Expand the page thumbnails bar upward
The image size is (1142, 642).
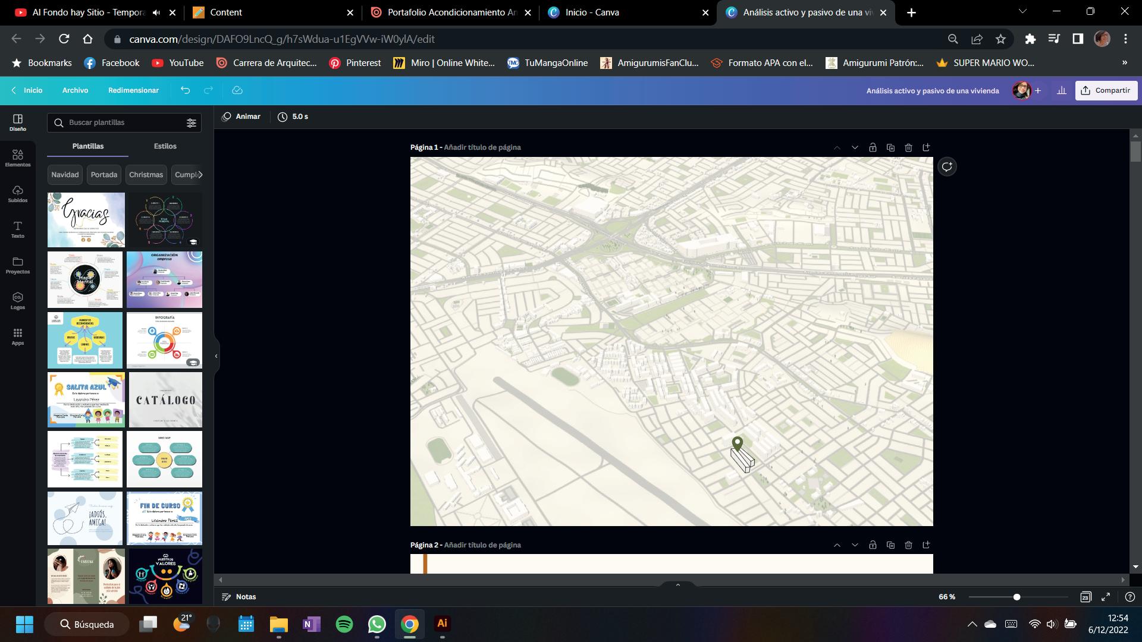point(677,585)
